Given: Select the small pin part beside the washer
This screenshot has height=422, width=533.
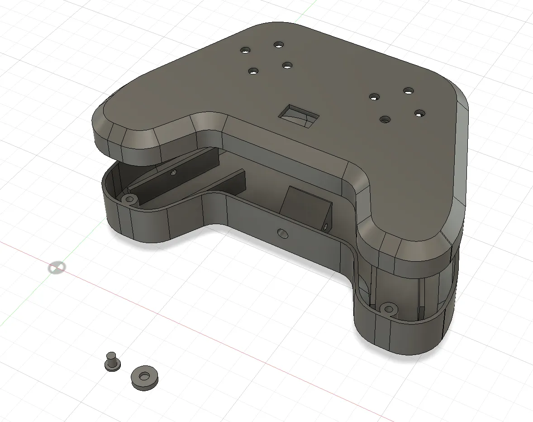Looking at the screenshot, I should tap(110, 362).
